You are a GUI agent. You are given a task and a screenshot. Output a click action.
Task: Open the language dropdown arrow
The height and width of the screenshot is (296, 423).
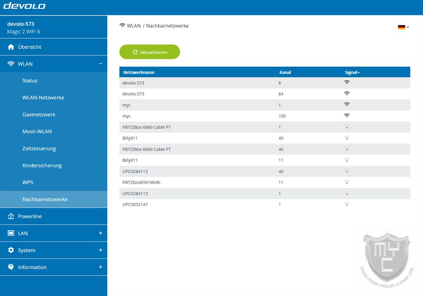(408, 27)
